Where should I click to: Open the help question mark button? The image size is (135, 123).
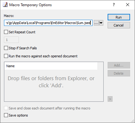pos(114,5)
